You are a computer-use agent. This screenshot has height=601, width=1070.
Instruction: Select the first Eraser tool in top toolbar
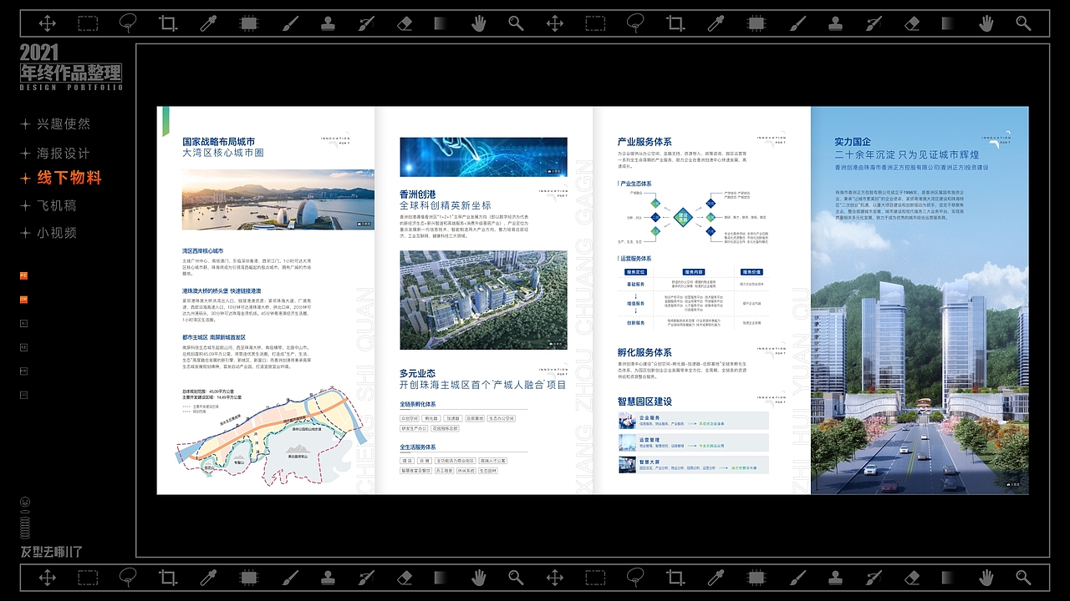405,23
